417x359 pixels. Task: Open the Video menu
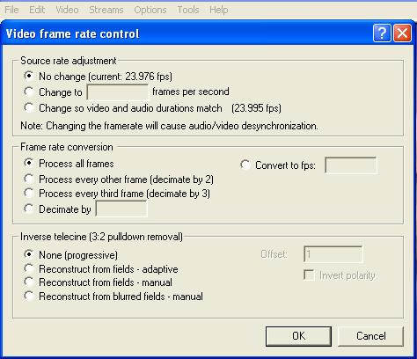(x=67, y=10)
